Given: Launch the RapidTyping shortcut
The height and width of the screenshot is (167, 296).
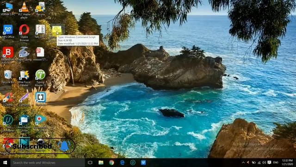Looking at the screenshot, I should 24,54.
